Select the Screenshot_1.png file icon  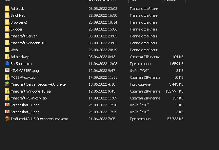coord(7,105)
